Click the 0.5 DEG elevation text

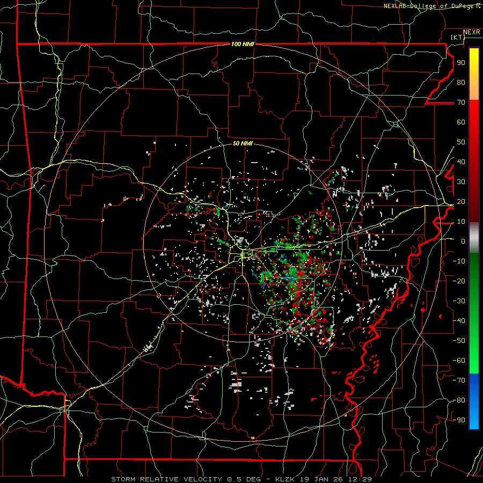244,479
